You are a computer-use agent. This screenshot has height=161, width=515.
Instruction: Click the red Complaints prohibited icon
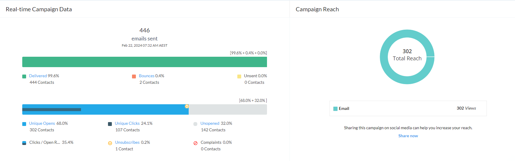click(195, 143)
